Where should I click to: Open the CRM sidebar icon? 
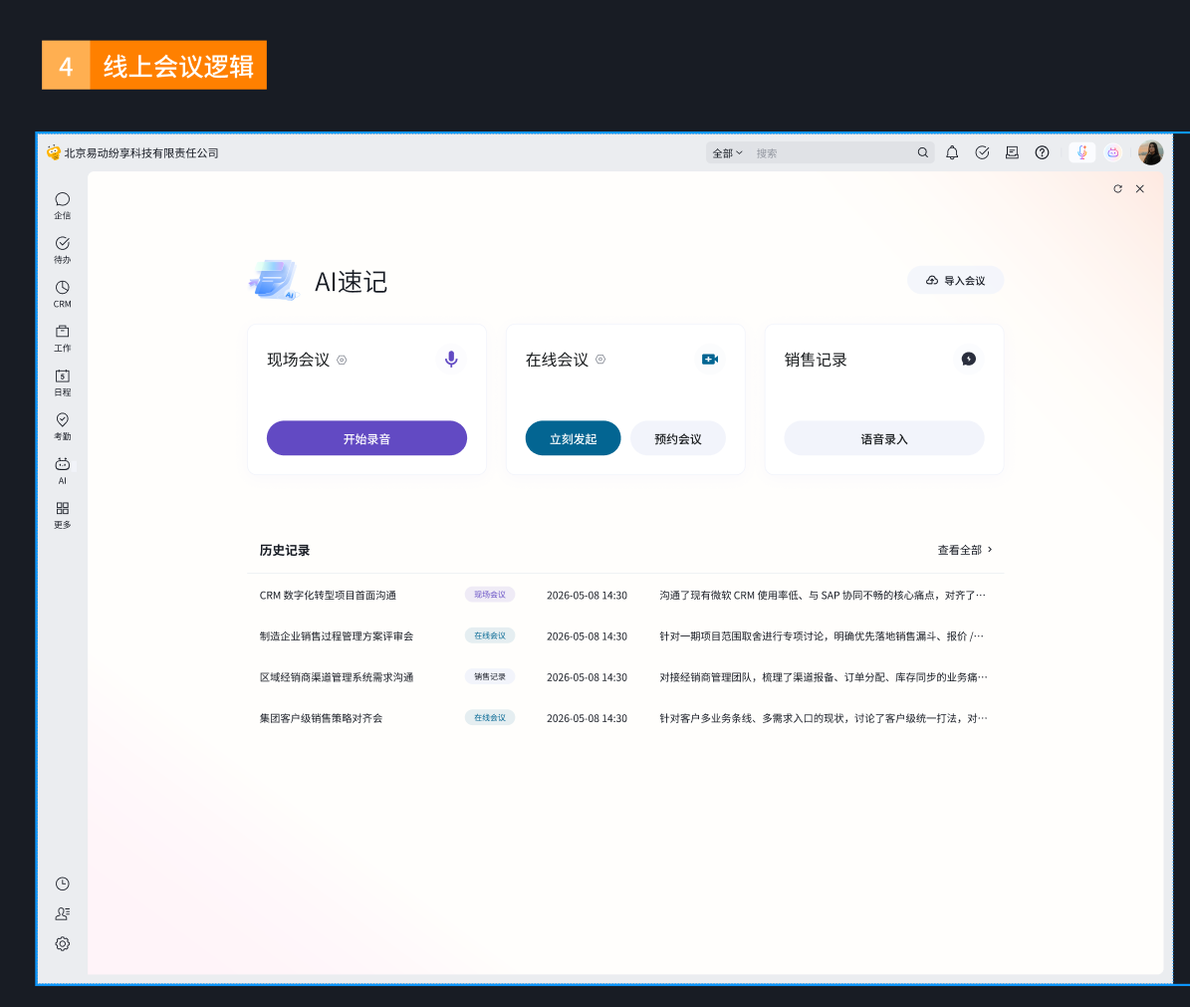tap(62, 294)
